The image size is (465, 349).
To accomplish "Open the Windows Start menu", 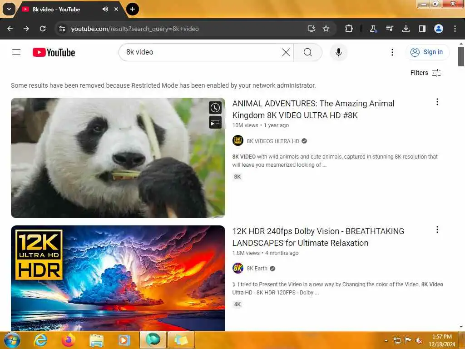I will [x=12, y=340].
